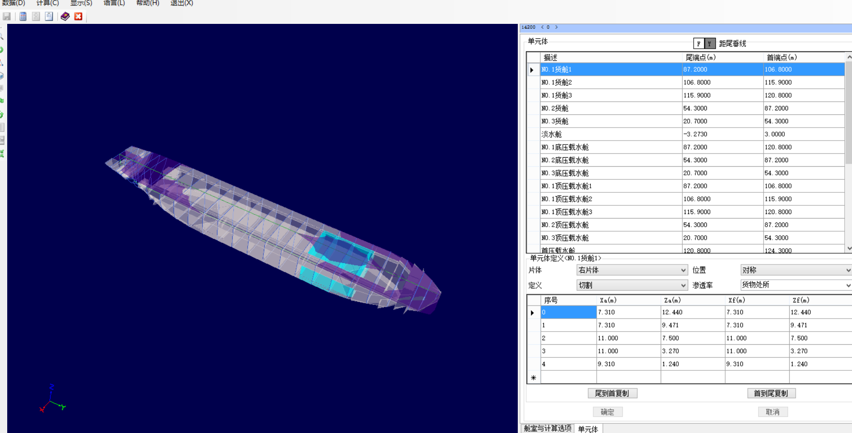Click the Za value 9.471 in row 1
Image resolution: width=852 pixels, height=433 pixels.
pos(693,325)
